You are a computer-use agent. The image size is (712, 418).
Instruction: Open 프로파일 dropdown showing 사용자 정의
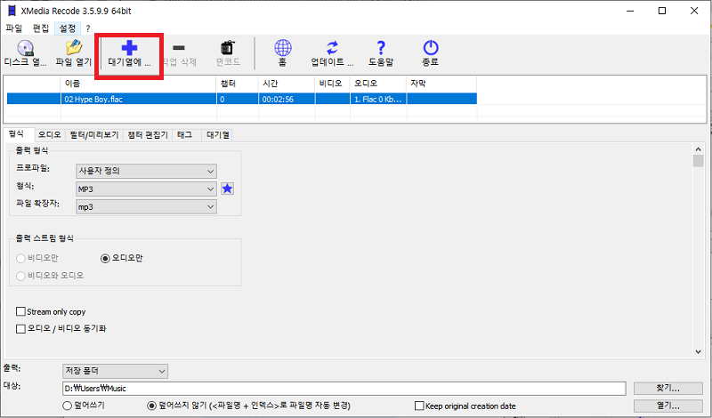[146, 171]
